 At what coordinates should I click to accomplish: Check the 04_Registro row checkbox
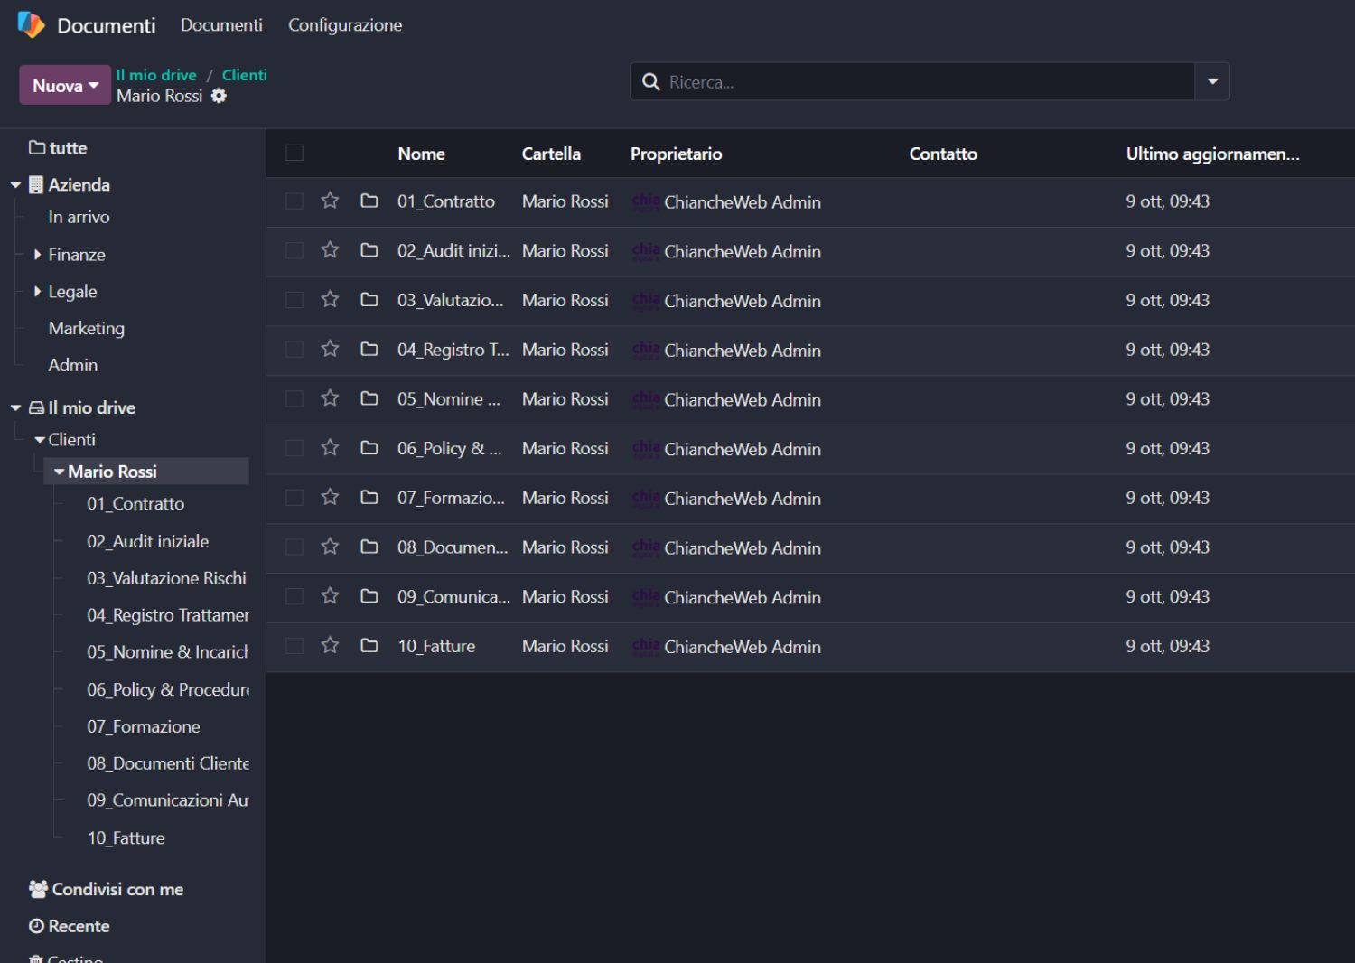tap(294, 349)
